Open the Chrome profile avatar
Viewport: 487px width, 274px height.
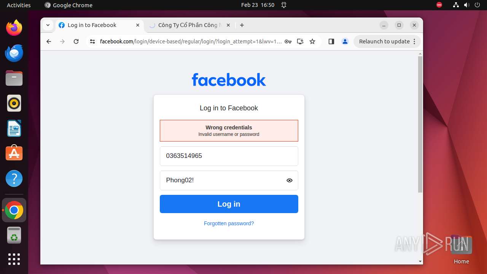tap(345, 41)
